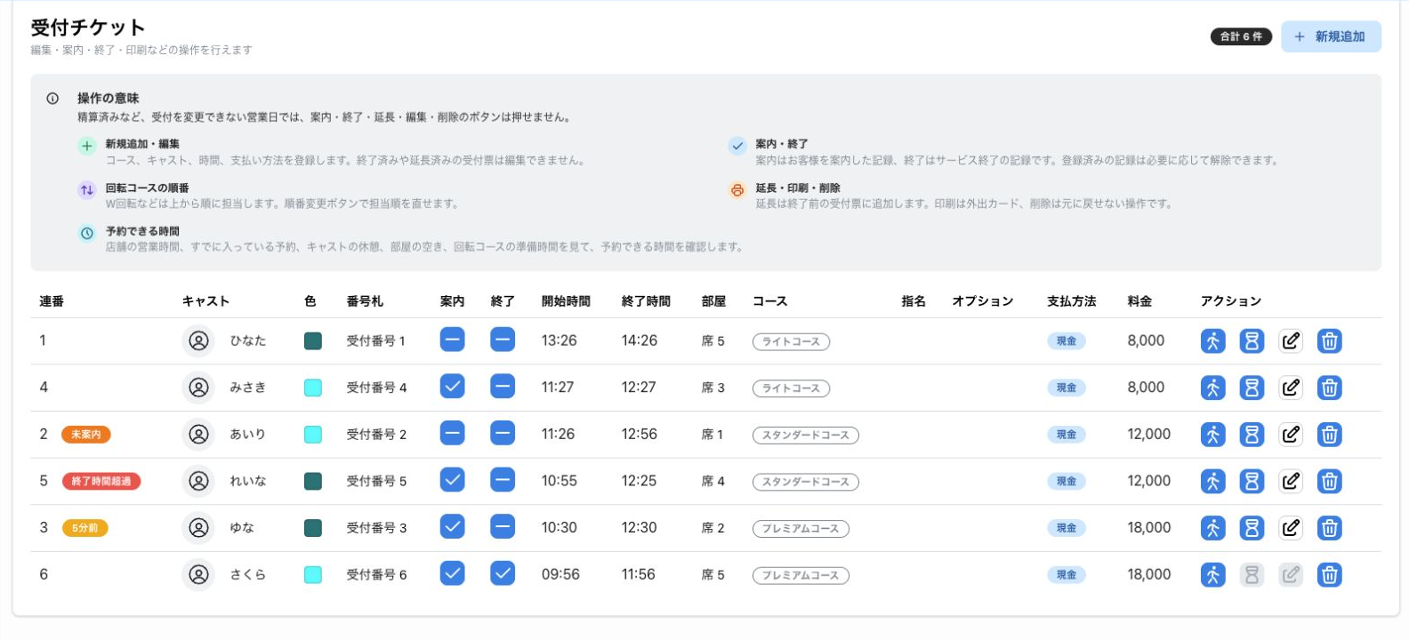Click the 終了時間超過 status badge
Screen dimensions: 1409x640
coord(101,481)
